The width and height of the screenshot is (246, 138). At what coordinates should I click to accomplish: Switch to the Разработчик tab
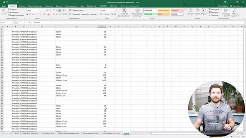91,6
